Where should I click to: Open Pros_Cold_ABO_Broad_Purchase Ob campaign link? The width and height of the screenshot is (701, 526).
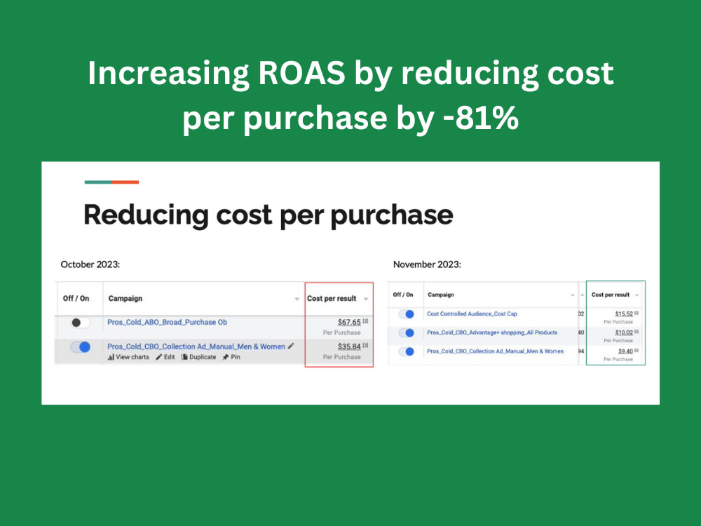(x=168, y=322)
